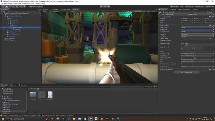Switch to the Console tab
This screenshot has width=215, height=121.
tap(13, 85)
